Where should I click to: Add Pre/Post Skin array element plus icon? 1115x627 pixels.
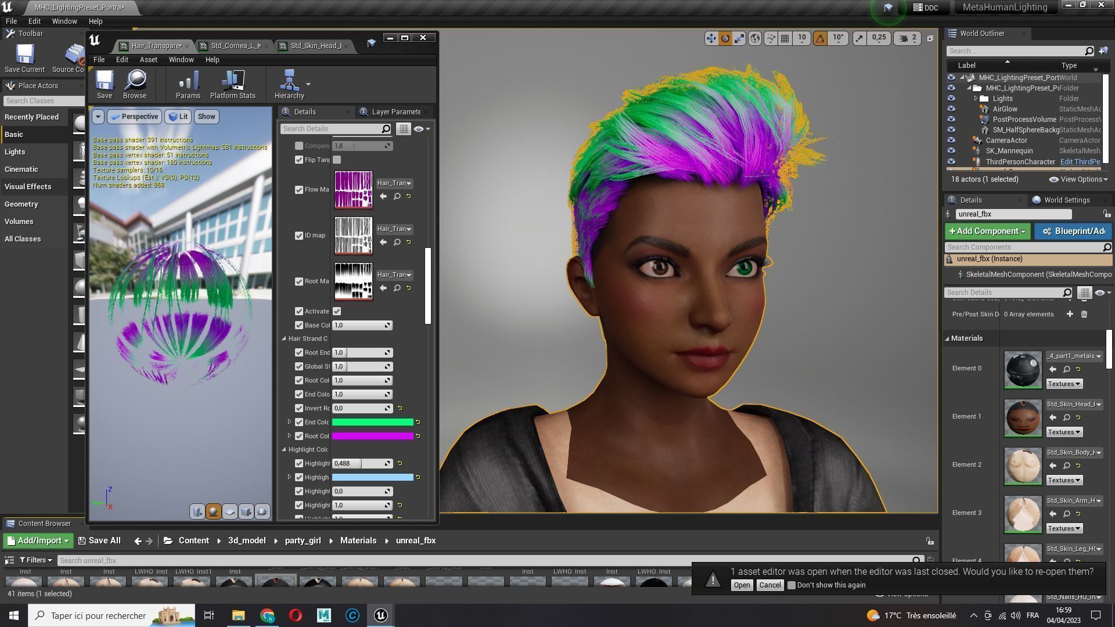point(1070,314)
